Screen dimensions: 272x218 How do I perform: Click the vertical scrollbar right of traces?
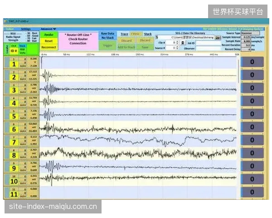pos(239,71)
